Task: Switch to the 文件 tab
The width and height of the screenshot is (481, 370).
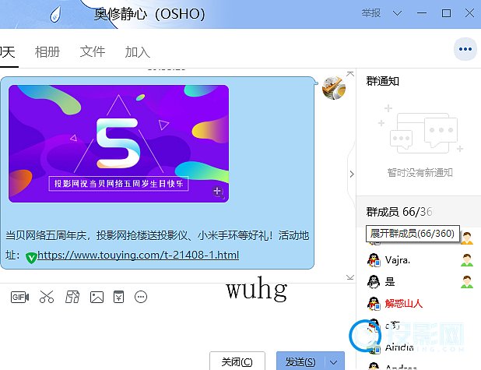Action: tap(93, 51)
